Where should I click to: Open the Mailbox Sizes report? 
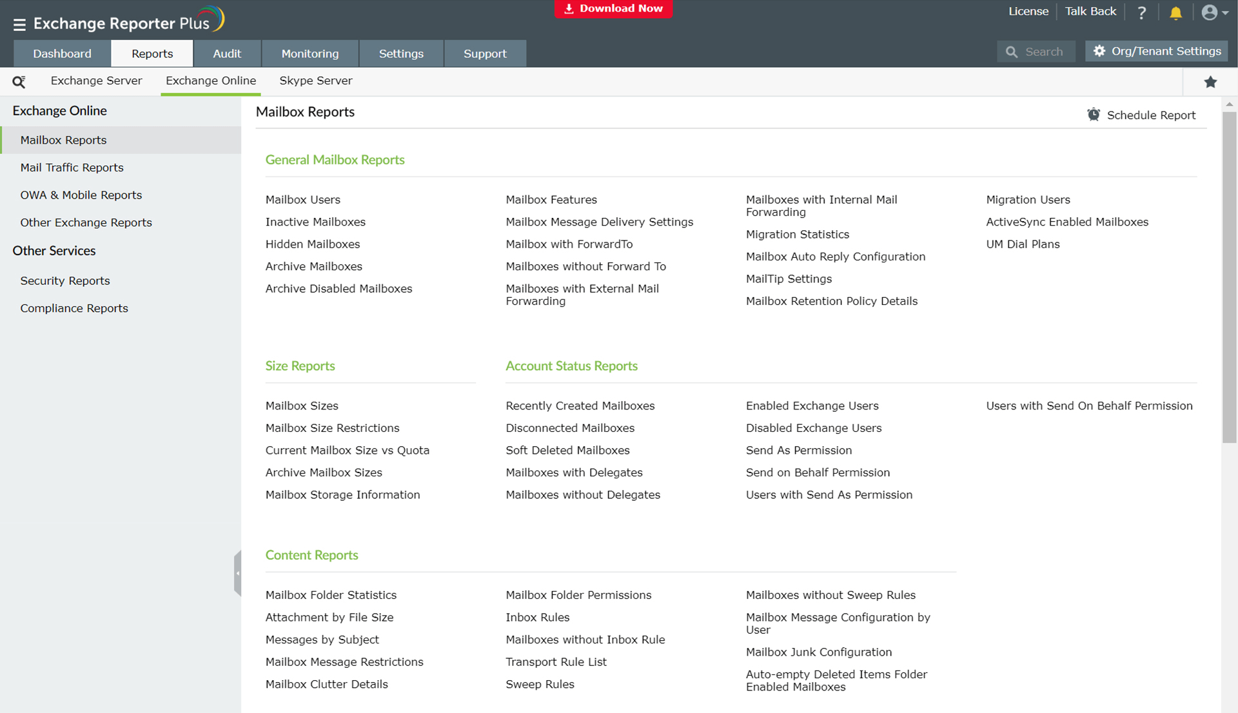(x=301, y=405)
